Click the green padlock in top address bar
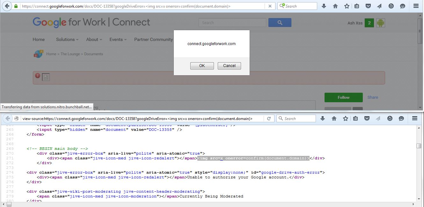Image resolution: width=424 pixels, height=207 pixels. [16, 6]
